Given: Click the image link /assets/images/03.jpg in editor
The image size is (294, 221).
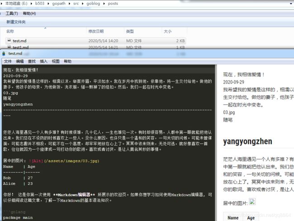Looking at the screenshot, I should coord(71,161).
